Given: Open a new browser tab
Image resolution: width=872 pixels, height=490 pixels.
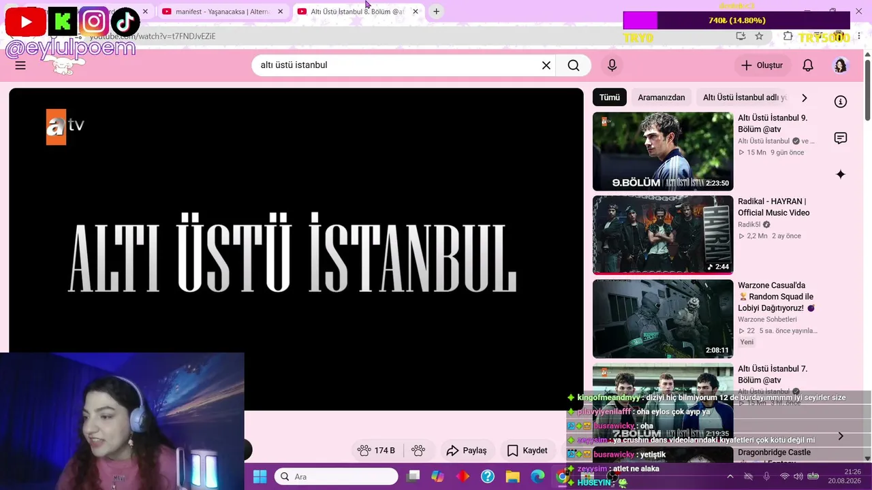Looking at the screenshot, I should [x=436, y=12].
